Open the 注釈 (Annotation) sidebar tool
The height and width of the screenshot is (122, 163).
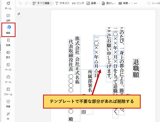[8, 18]
